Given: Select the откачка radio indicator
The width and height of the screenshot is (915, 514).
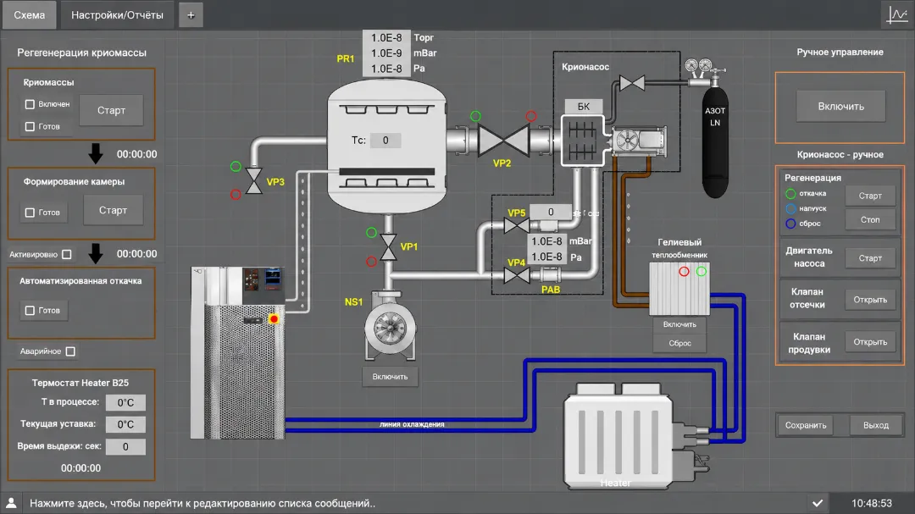Looking at the screenshot, I should point(790,194).
